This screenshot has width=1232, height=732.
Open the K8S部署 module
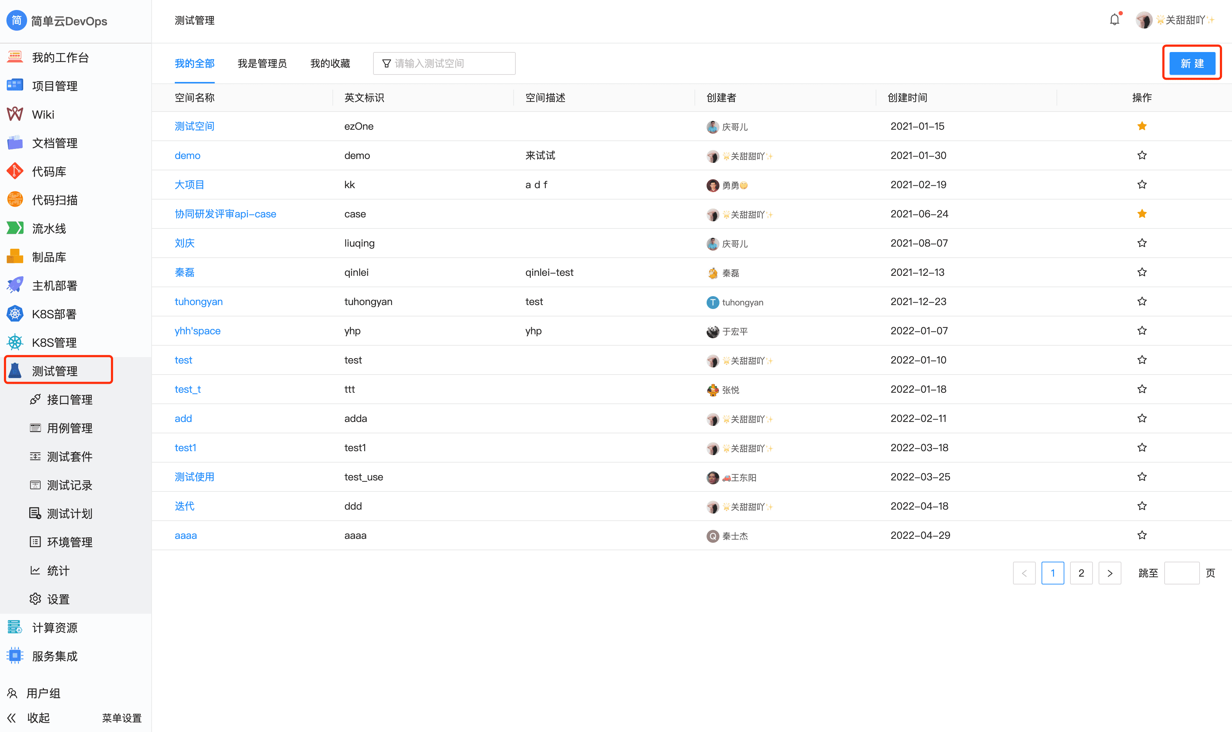click(x=54, y=314)
